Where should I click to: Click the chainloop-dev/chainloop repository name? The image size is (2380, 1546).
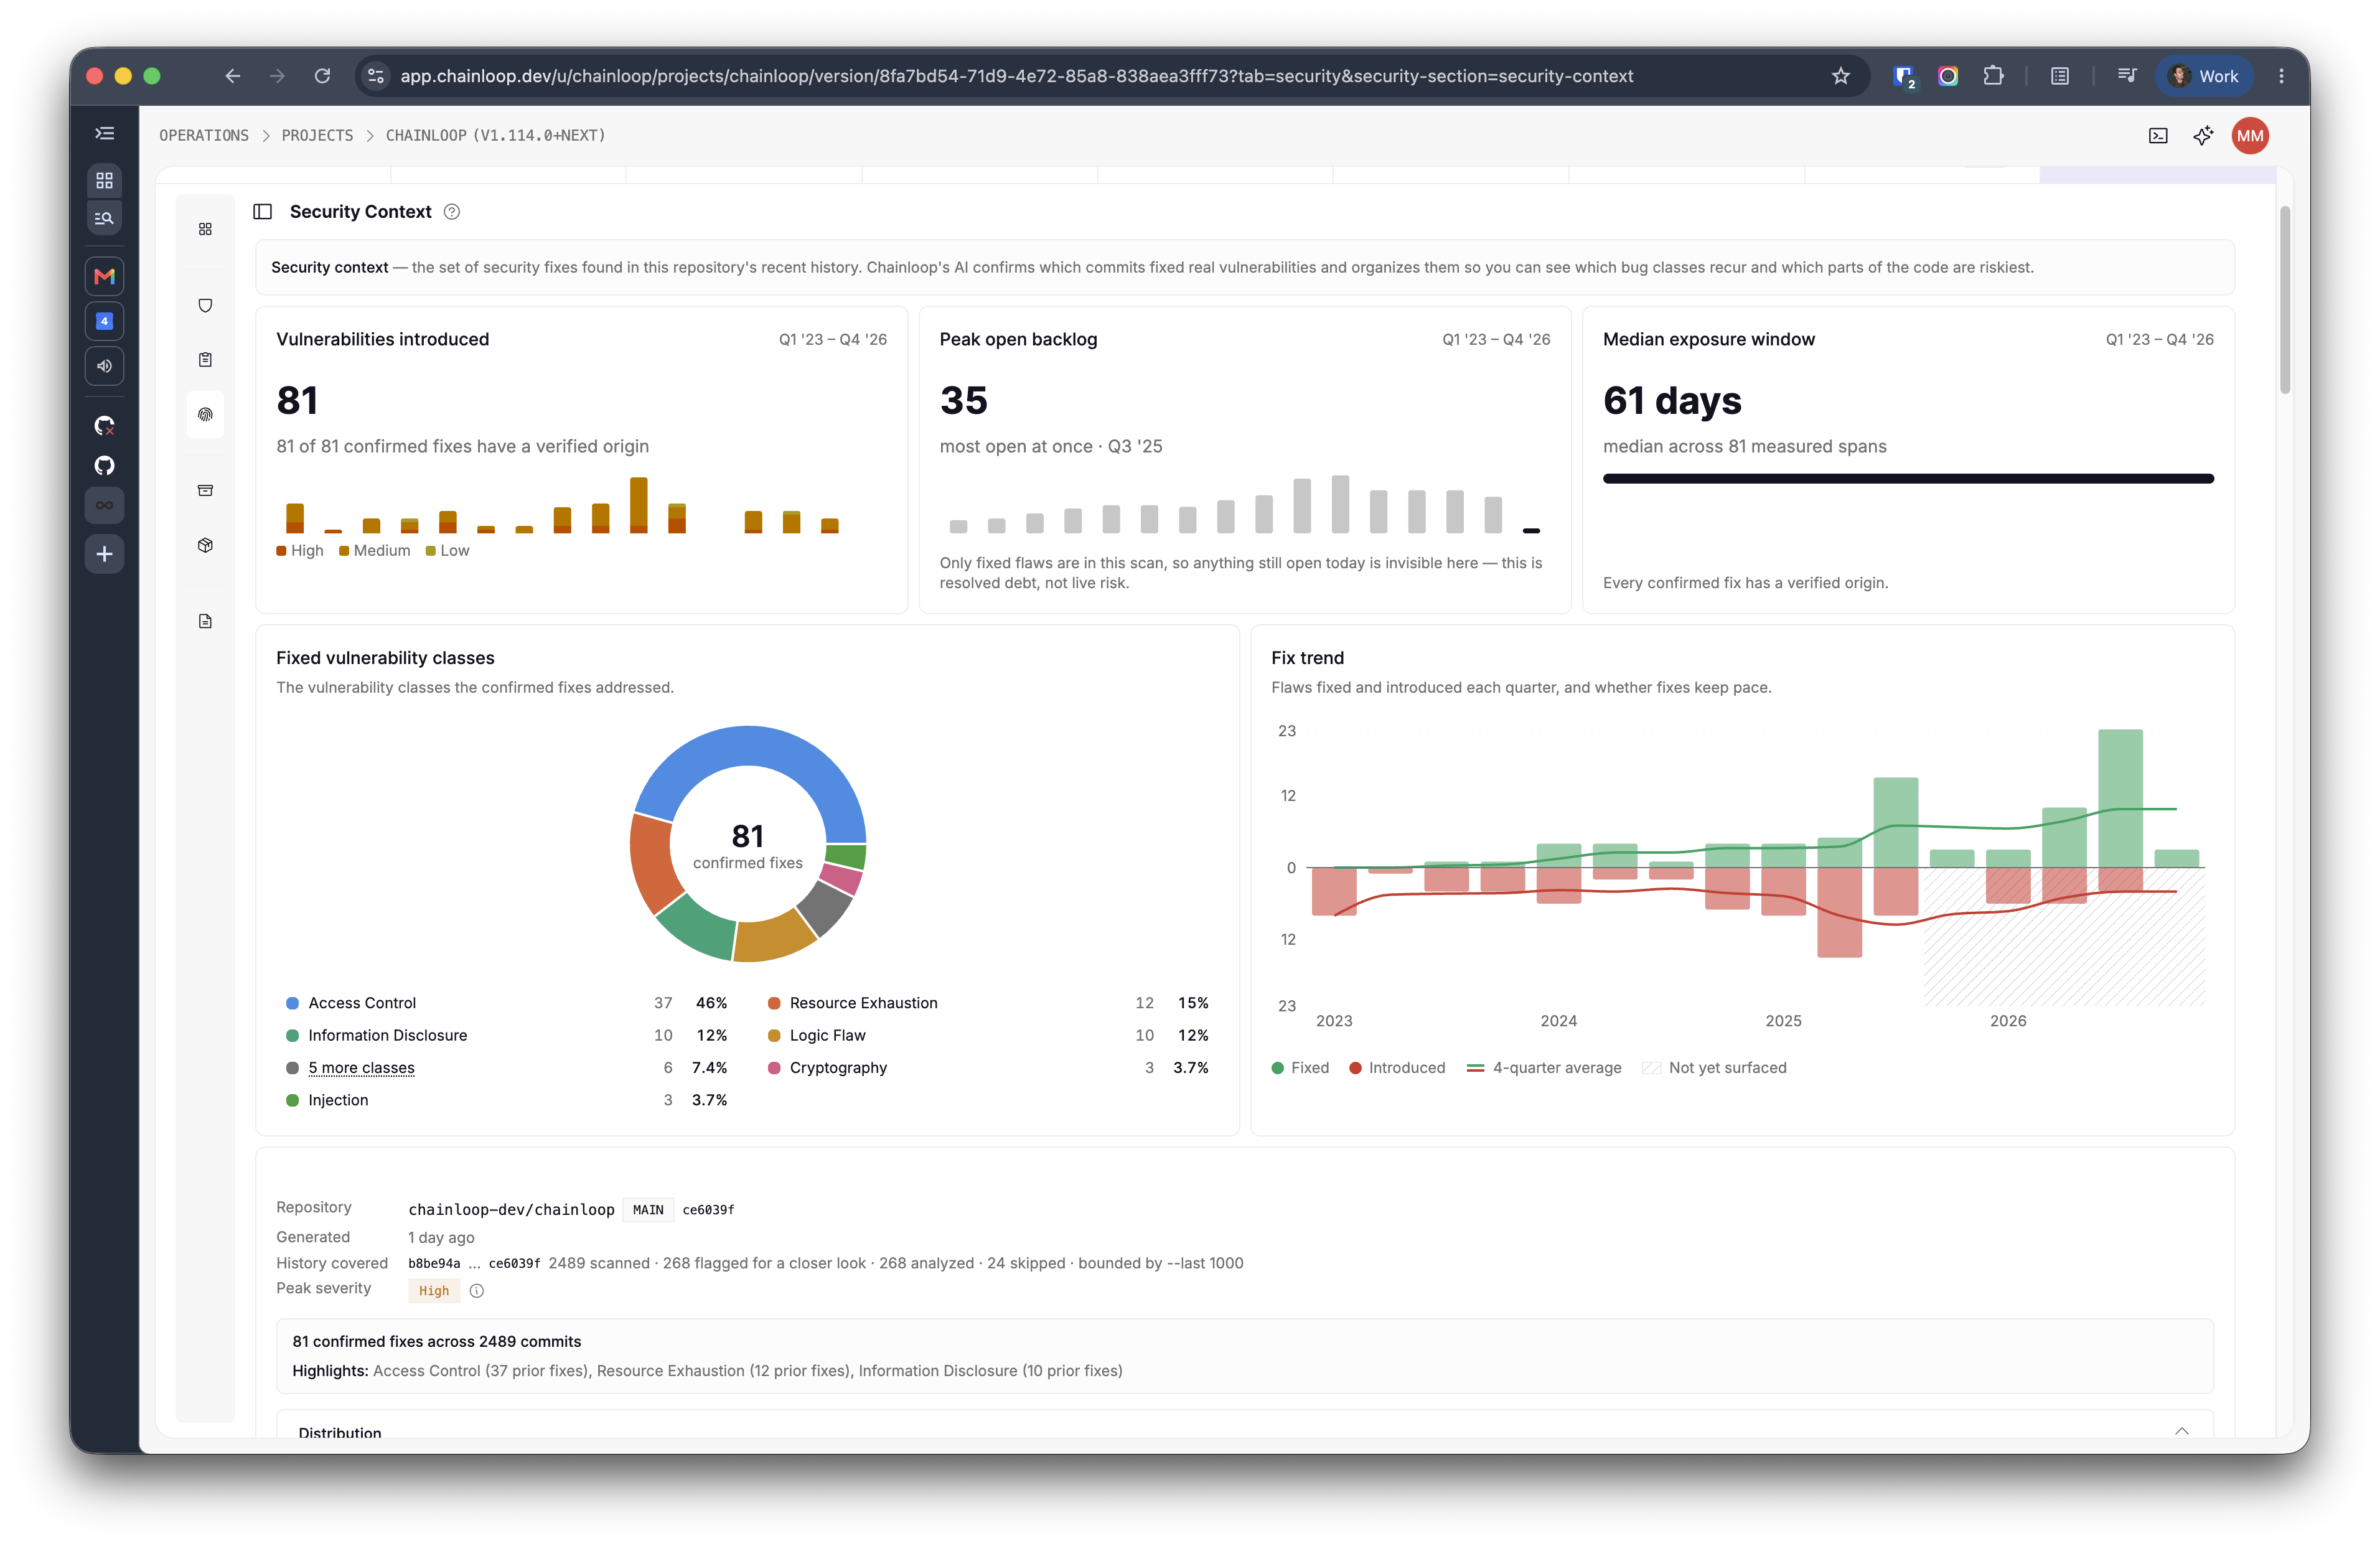pos(511,1210)
